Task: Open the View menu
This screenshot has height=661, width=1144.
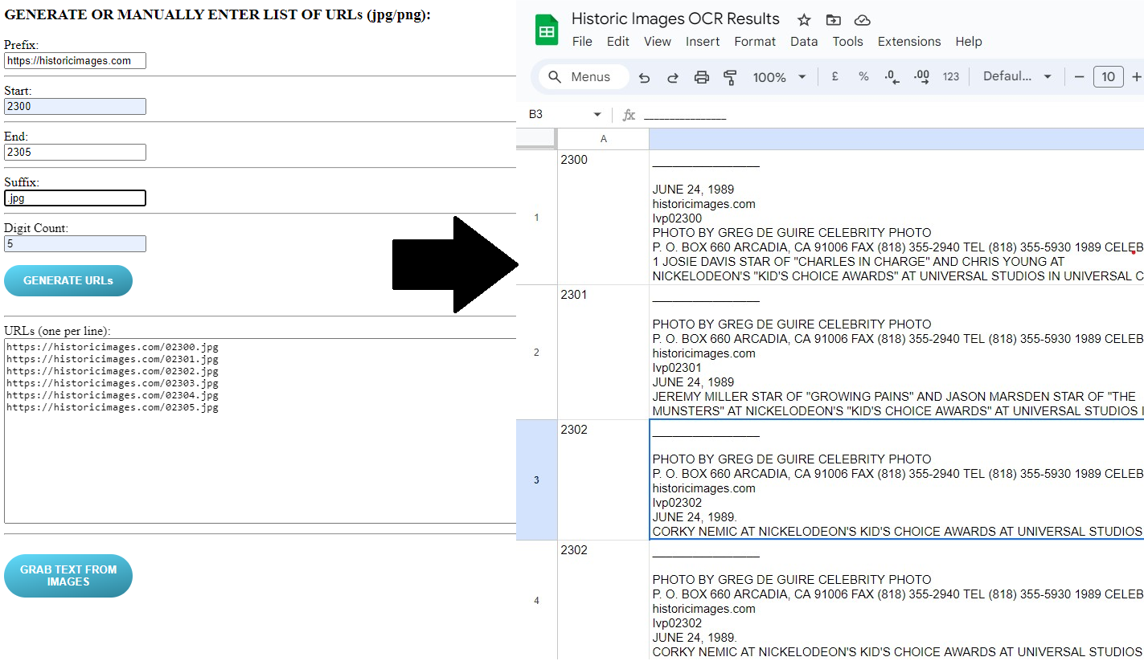Action: tap(658, 42)
